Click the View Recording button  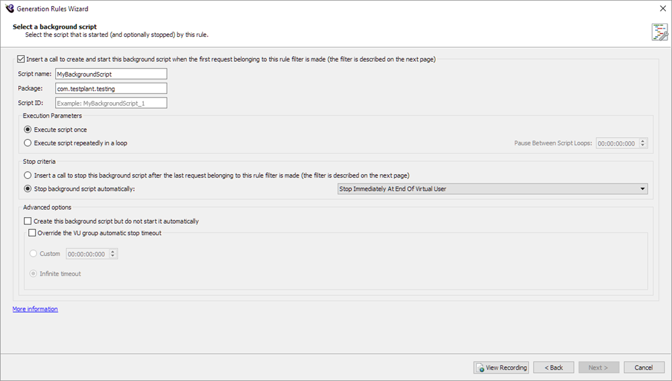501,368
